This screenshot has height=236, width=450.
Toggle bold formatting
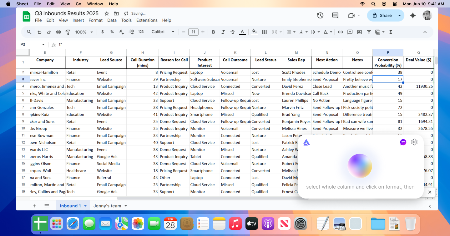[213, 32]
